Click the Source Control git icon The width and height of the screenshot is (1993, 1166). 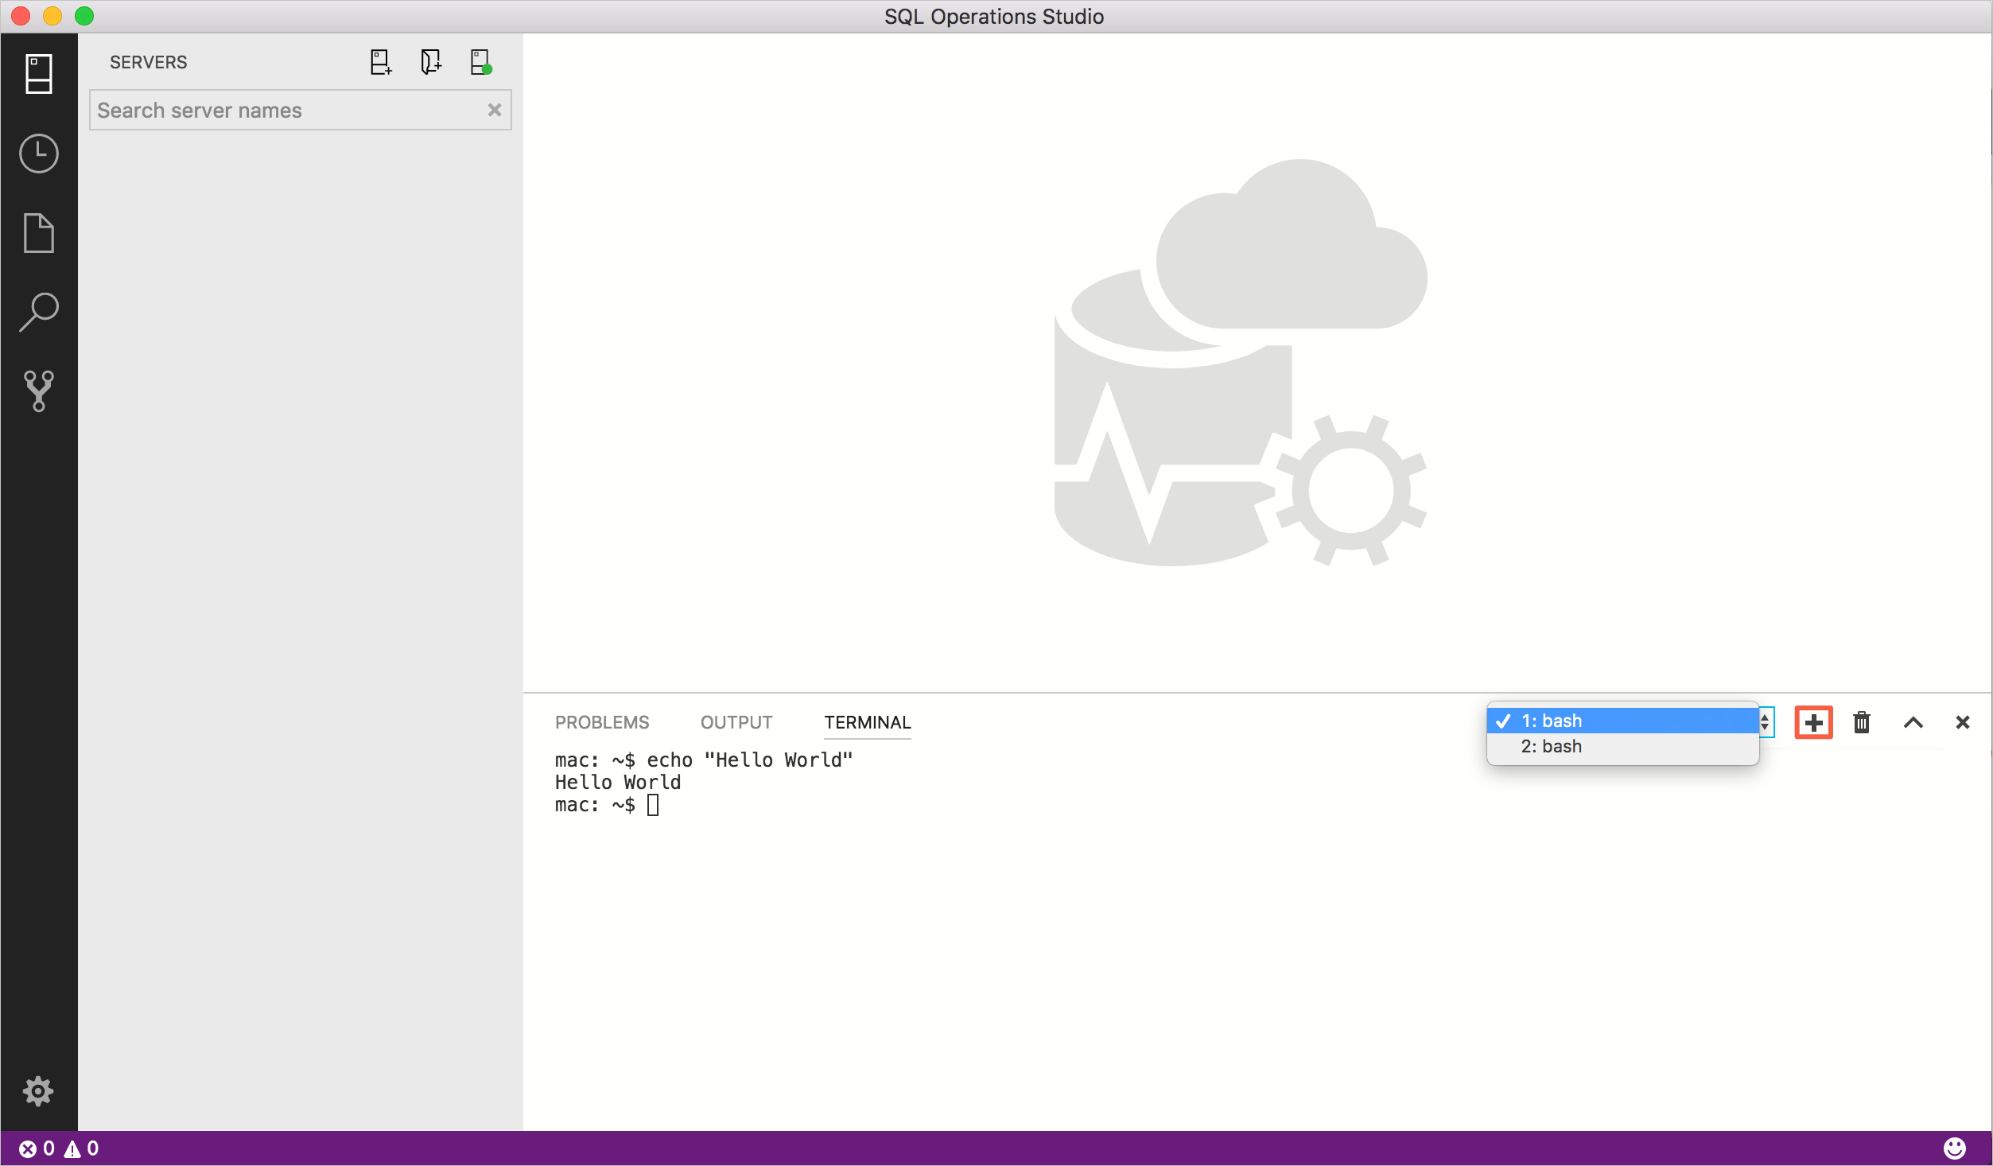point(37,391)
